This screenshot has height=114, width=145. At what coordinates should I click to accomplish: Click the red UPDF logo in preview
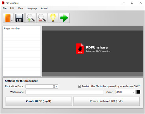(x=80, y=48)
